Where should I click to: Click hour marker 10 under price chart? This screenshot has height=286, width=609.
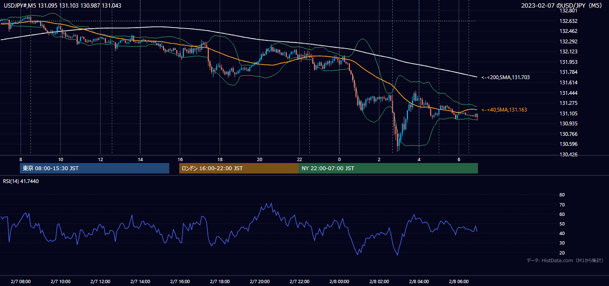pyautogui.click(x=61, y=159)
